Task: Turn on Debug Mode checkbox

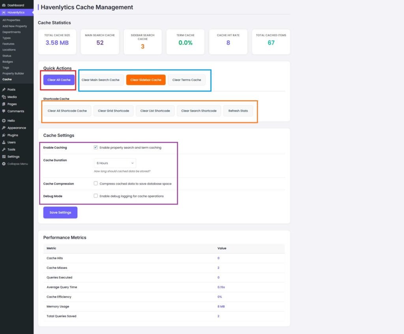Action: click(x=96, y=196)
